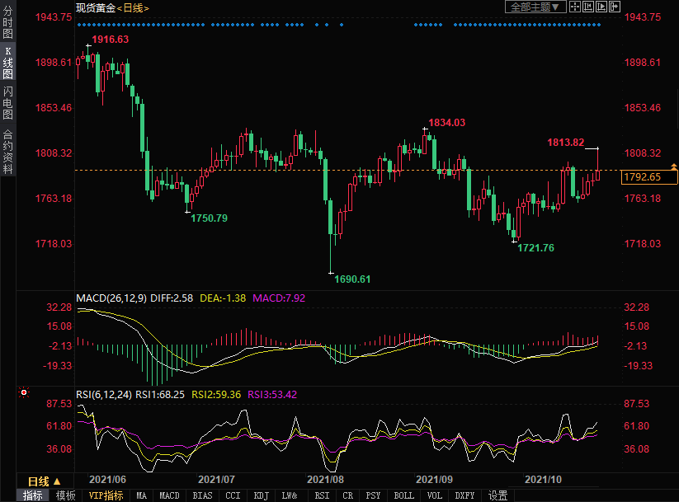
Task: Click the red gear icon beside RSI panel
Action: point(24,394)
